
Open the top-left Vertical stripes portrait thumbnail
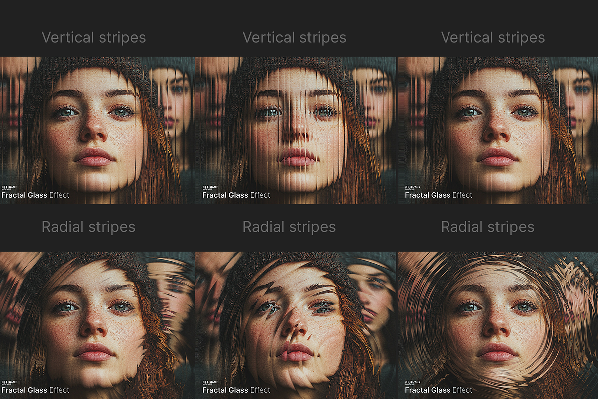point(98,130)
